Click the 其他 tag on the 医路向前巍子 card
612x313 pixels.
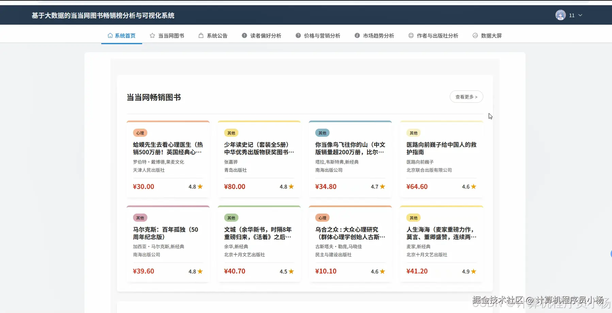coord(414,133)
